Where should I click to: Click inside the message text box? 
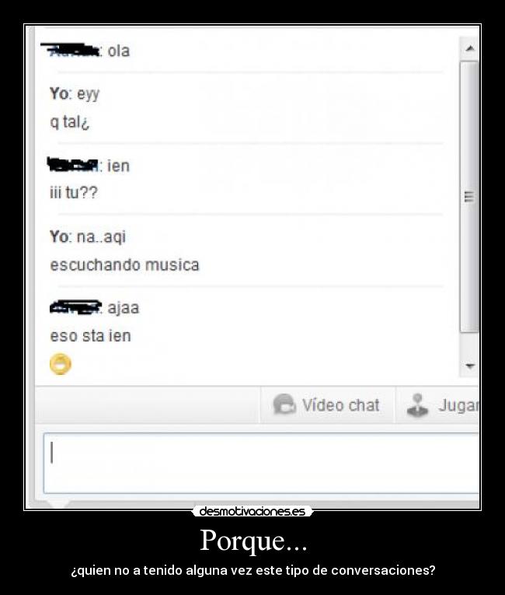[x=261, y=463]
